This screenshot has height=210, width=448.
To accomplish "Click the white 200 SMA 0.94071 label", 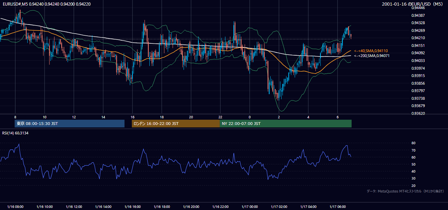I will coord(372,56).
